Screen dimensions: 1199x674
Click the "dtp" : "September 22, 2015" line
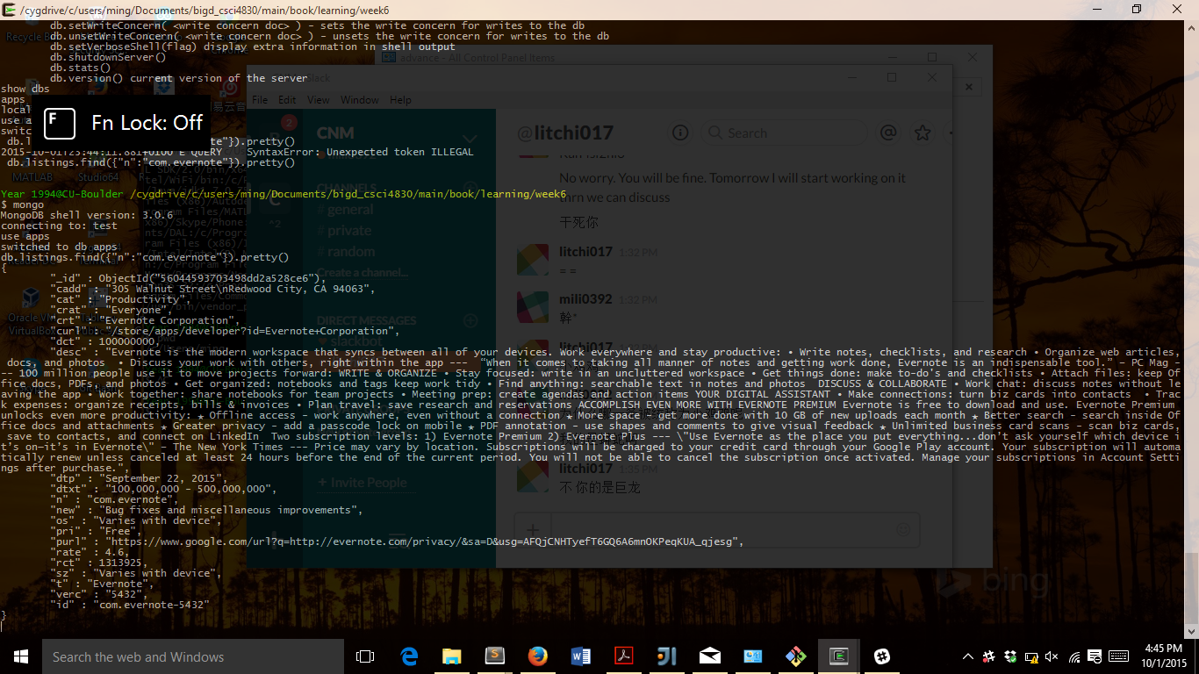coord(139,478)
